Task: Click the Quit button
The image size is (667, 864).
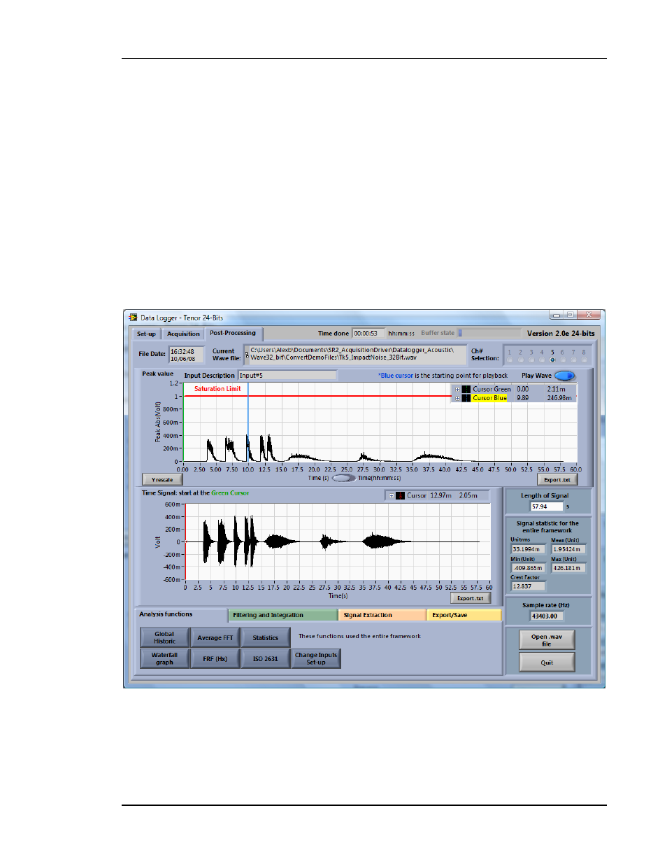Action: pyautogui.click(x=547, y=662)
